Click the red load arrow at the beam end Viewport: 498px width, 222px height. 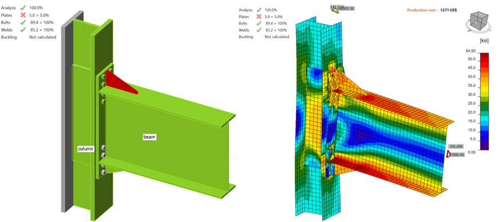tap(449, 154)
